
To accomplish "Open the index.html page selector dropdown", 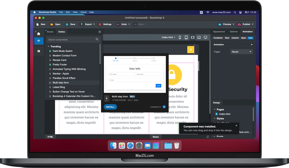I will (x=168, y=37).
